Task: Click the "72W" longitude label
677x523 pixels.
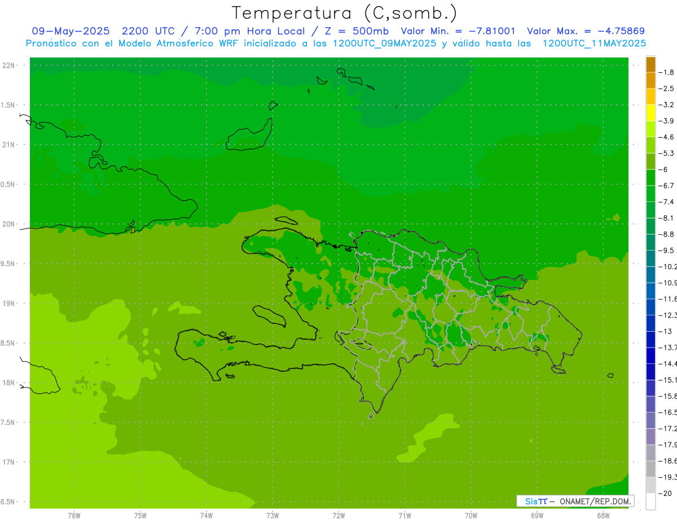Action: coord(339,515)
